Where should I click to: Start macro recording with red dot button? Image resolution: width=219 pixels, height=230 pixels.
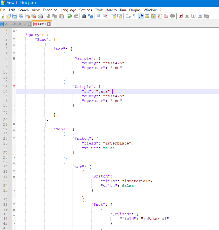181,16
